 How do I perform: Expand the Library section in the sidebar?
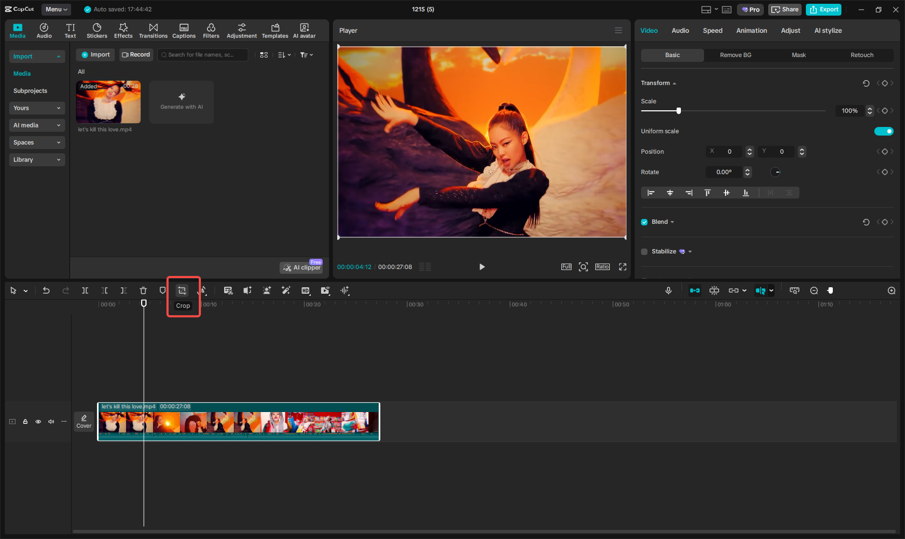(37, 160)
